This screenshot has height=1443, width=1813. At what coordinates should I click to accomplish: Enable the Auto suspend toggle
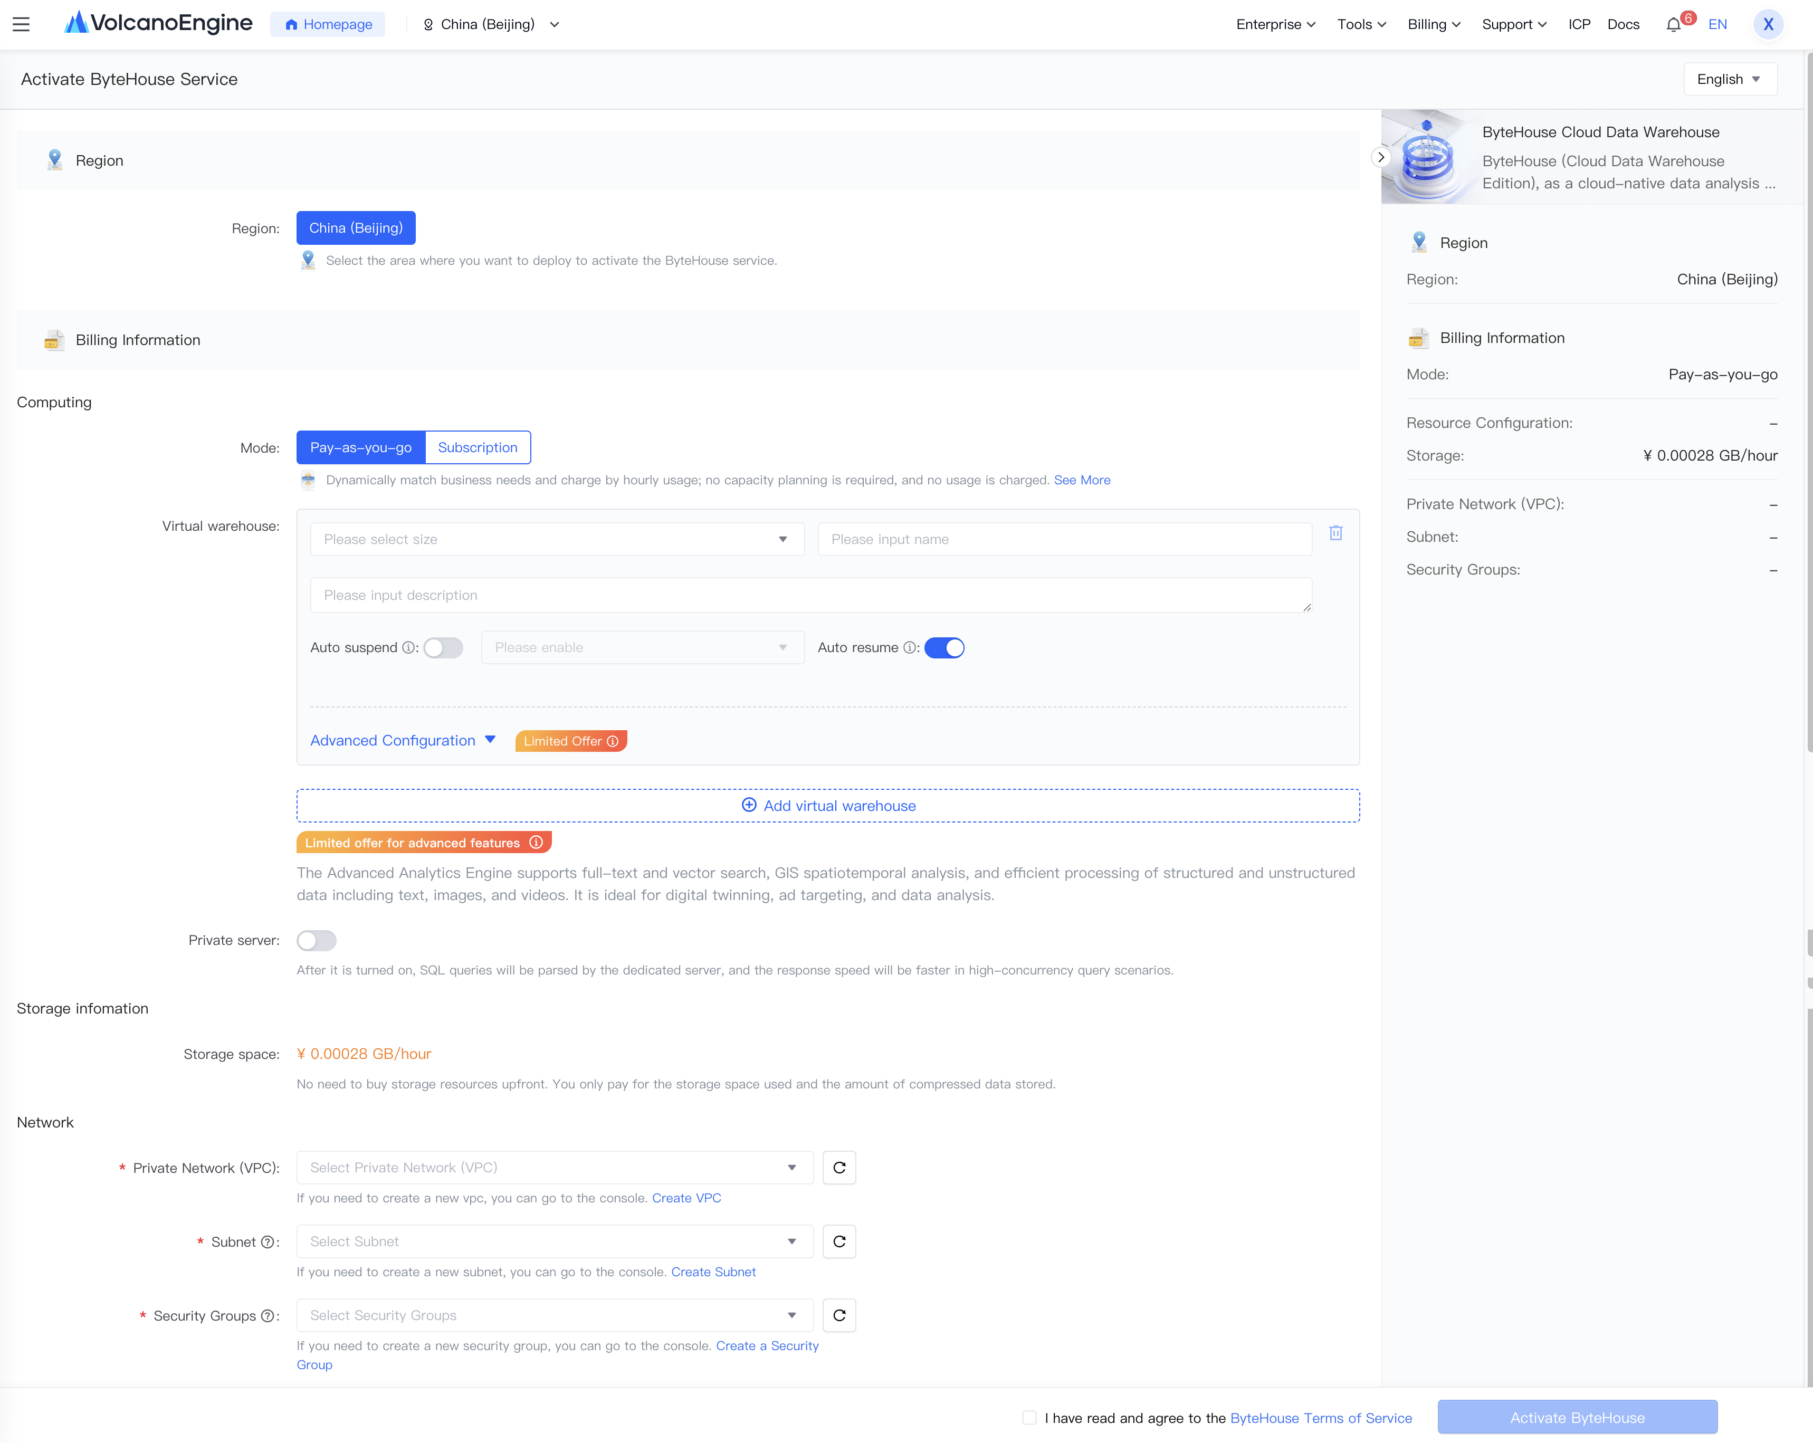[x=443, y=647]
